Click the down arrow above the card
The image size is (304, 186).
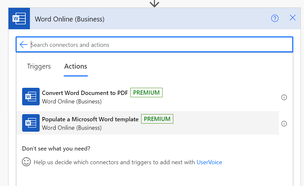pos(154,3)
